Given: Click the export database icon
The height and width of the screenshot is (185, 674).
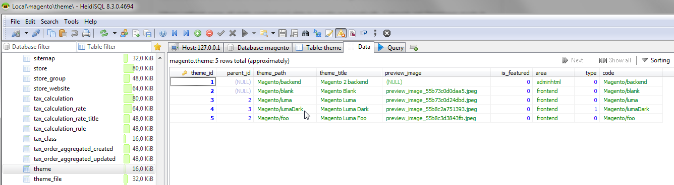Looking at the screenshot, I should pyautogui.click(x=148, y=33).
